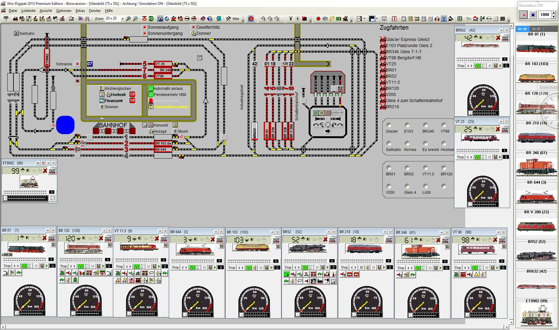Toggle Automatik an/aus green GO switch
Screen dimensions: 559x330
point(151,88)
